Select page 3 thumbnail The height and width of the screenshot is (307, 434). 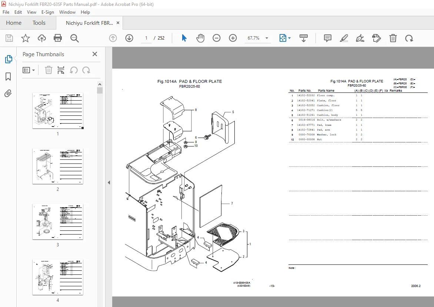[58, 222]
